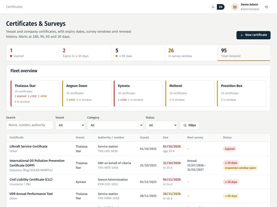Viewport: 277px width, 207px height.
Task: Click the 1 expired label on Thalassa Star
Action: click(x=21, y=96)
